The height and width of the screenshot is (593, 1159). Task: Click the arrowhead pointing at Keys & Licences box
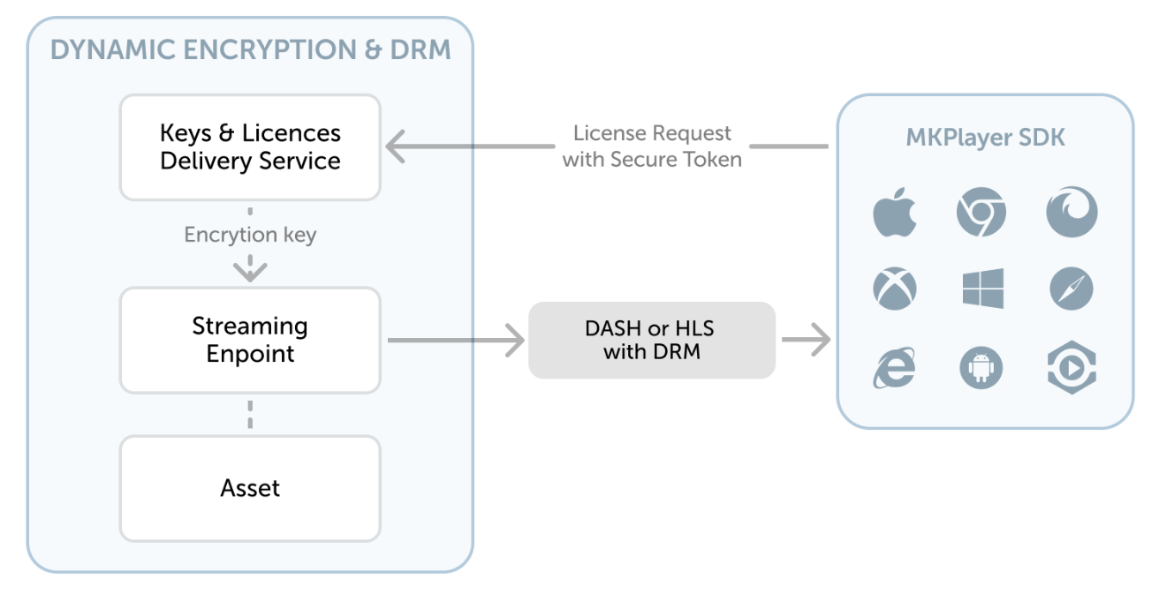coord(397,146)
